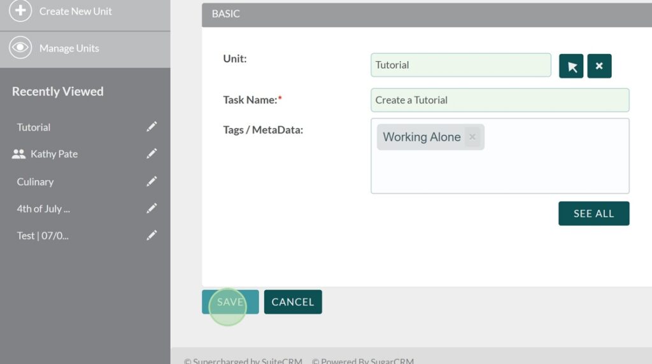652x364 pixels.
Task: Open Manage Units menu item
Action: tap(69, 48)
